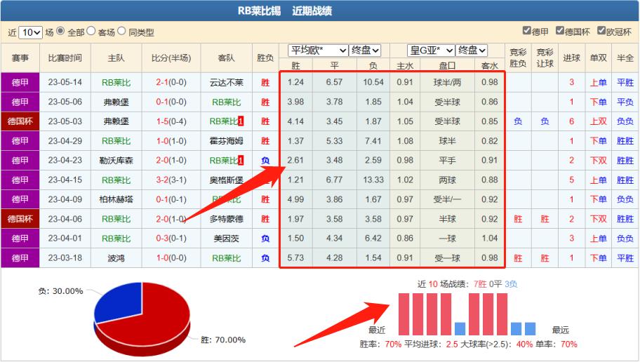Screen dimensions: 640x362
Task: Open the 平均欧 odds company dropdown
Action: tap(318, 51)
